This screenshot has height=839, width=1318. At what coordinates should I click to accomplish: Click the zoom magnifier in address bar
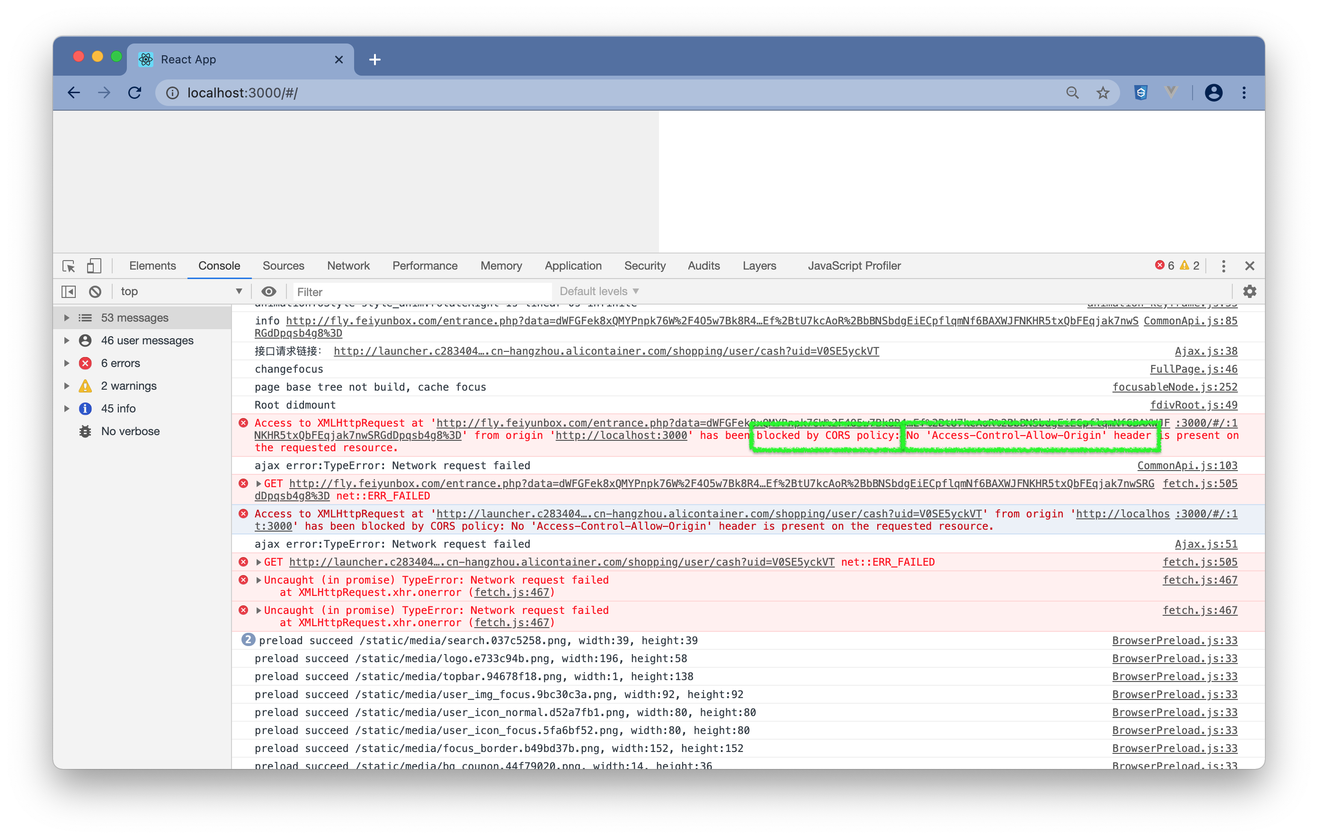coord(1072,93)
